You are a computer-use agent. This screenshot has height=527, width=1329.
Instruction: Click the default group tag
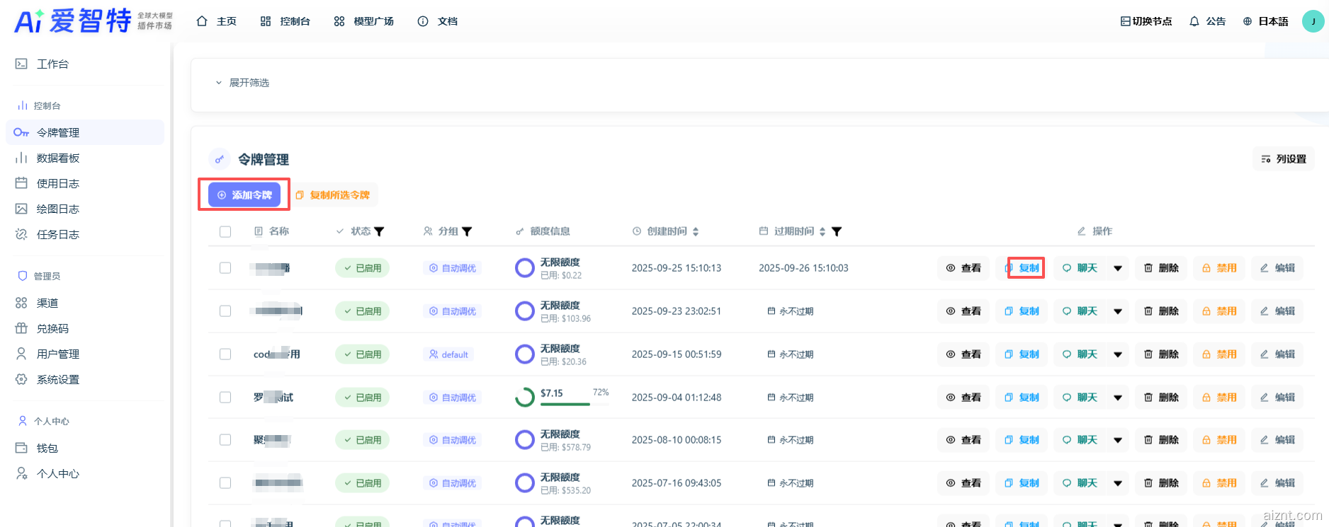click(x=448, y=354)
